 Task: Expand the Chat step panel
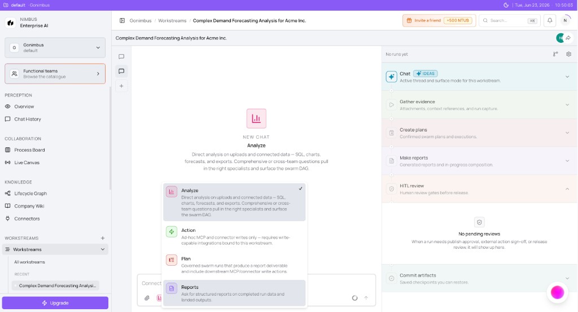point(567,77)
